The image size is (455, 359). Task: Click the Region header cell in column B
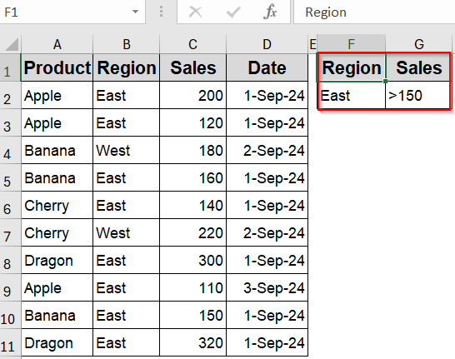point(126,67)
